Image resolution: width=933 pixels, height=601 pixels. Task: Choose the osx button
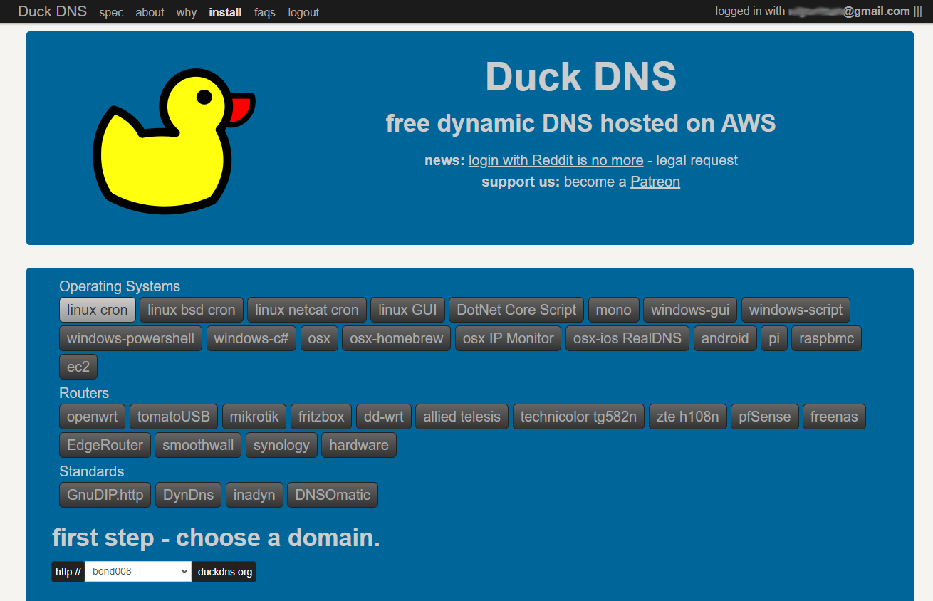319,338
